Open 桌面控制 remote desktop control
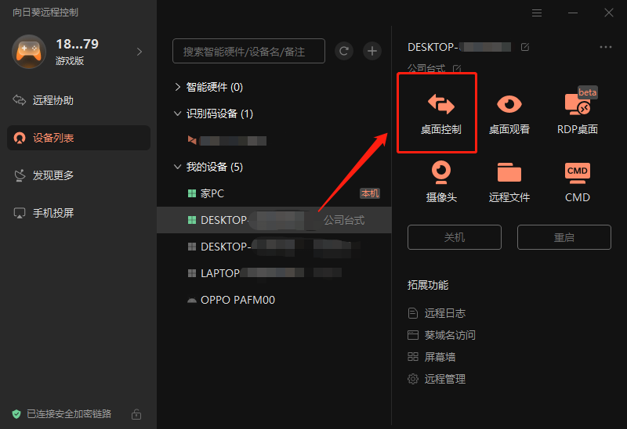627x429 pixels. pos(440,112)
